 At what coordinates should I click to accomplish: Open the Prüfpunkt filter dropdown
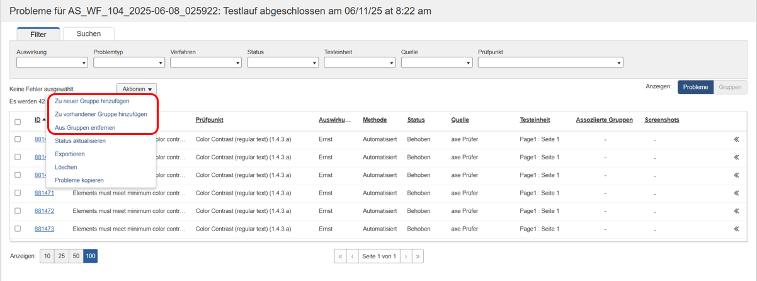point(550,62)
